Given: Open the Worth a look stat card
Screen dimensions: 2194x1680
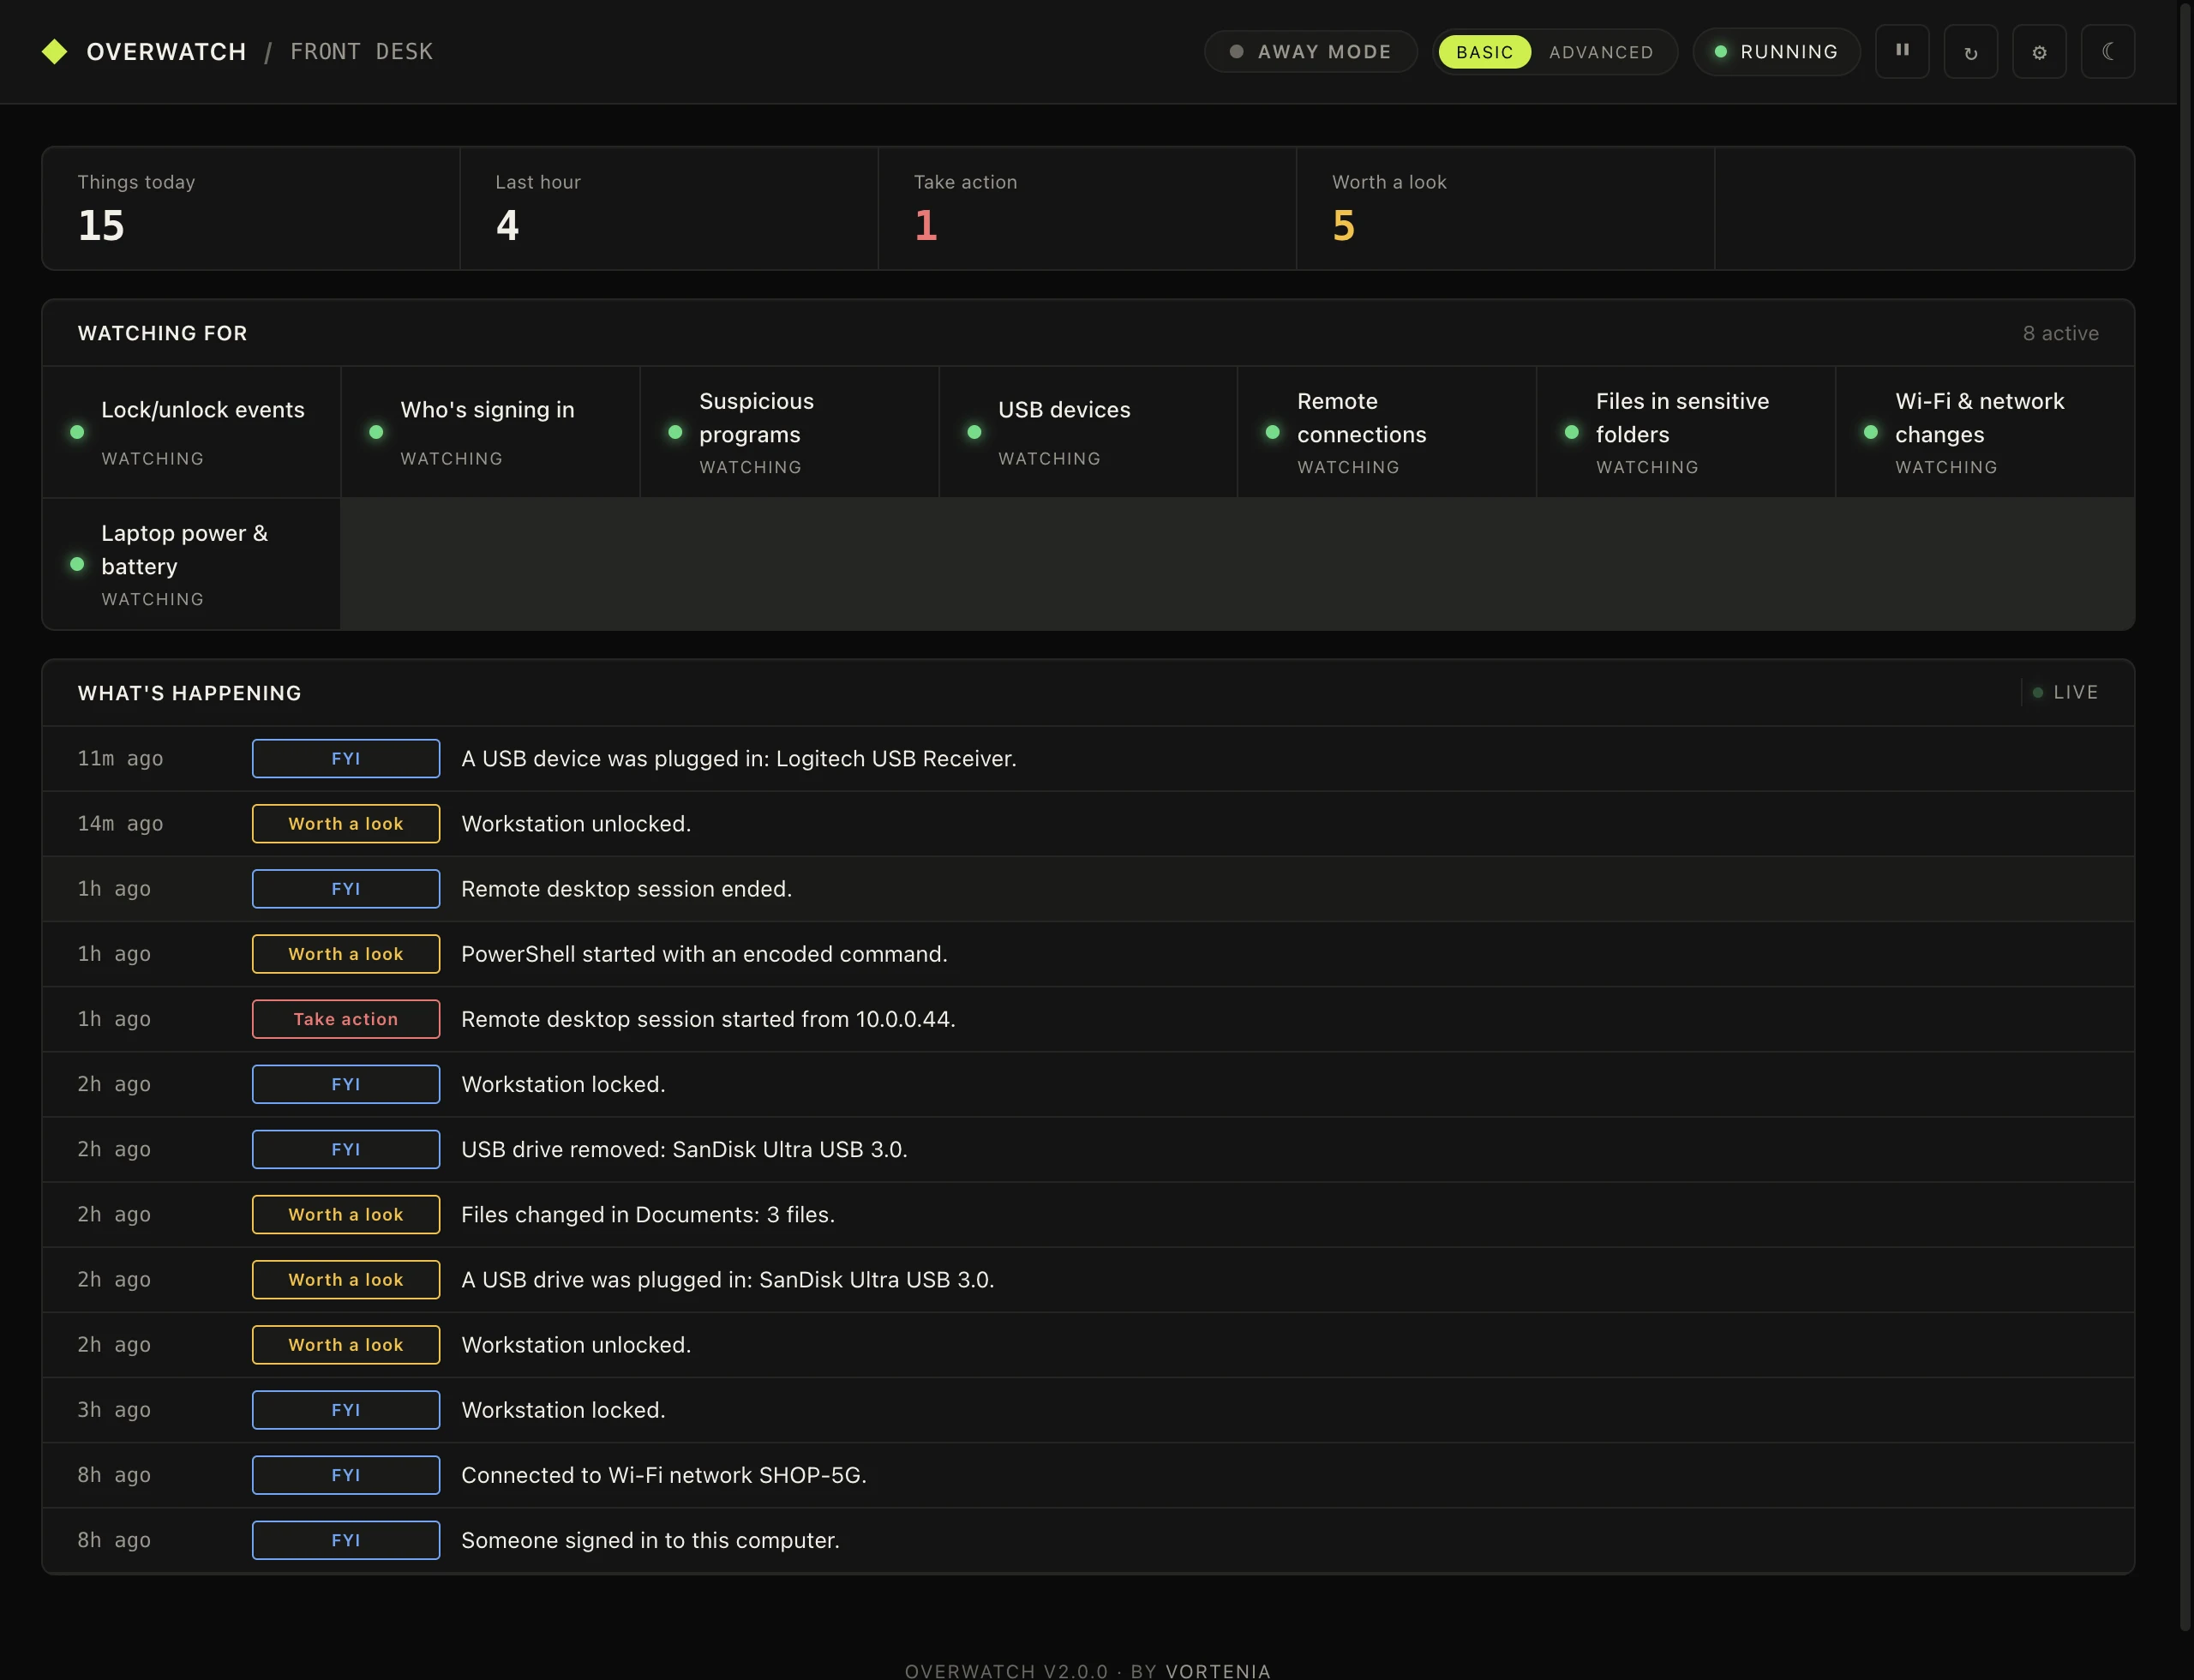Looking at the screenshot, I should (x=1505, y=208).
